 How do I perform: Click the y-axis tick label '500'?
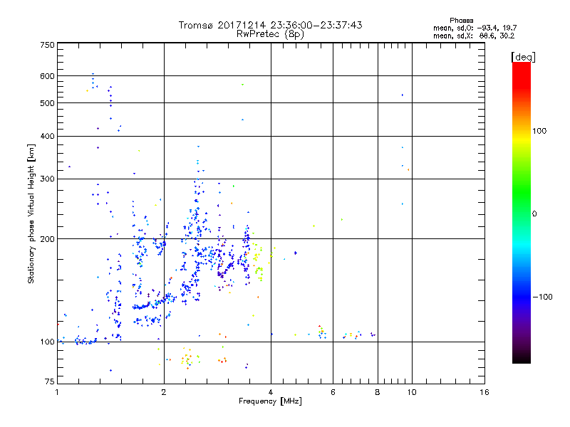(47, 103)
